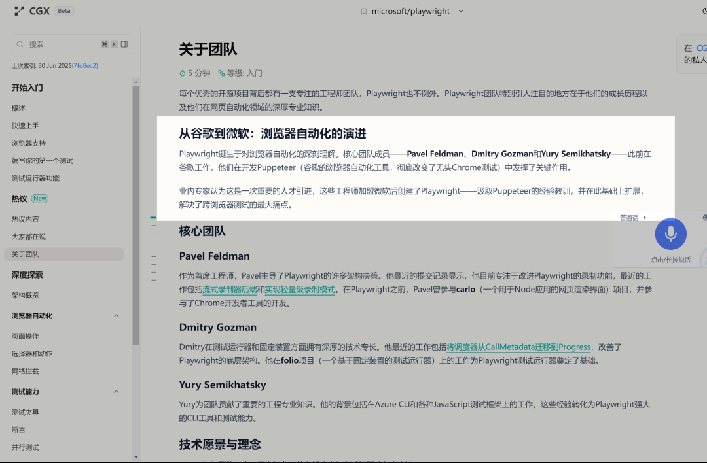
Task: Open the 网络拦截 sidebar page
Action: [x=26, y=371]
